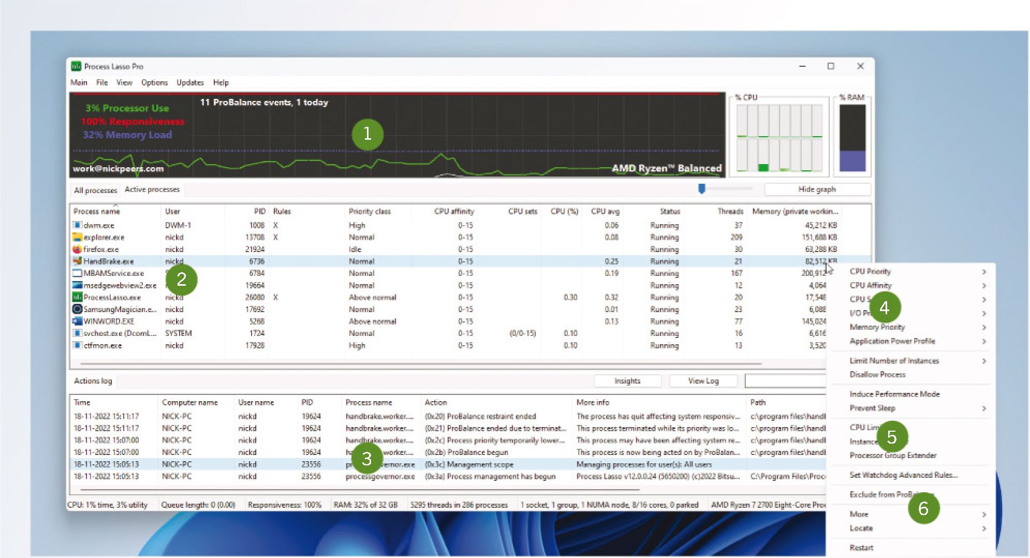Select the ctfmon.exe process row
Viewport: 1030px width, 558px height.
click(448, 345)
